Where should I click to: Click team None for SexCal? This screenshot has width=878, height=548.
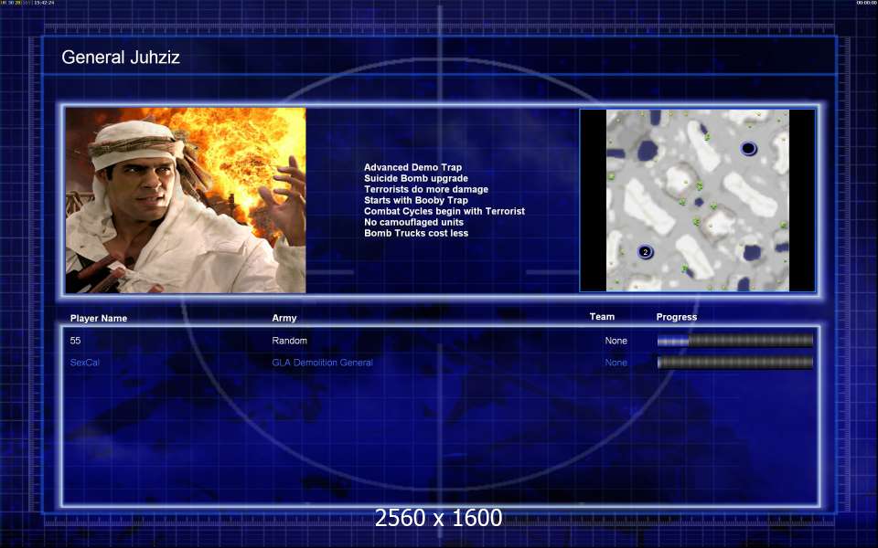tap(616, 363)
